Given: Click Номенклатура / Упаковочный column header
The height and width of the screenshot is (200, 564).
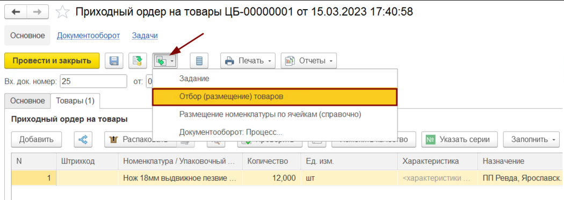Looking at the screenshot, I should pos(180,161).
